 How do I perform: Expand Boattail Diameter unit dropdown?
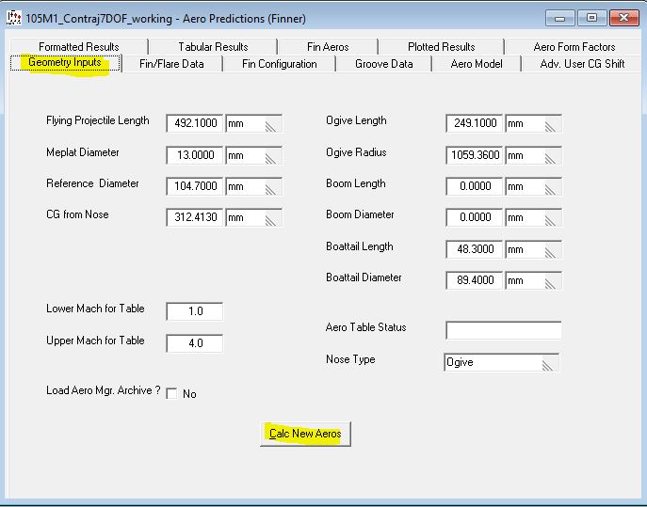tap(533, 281)
